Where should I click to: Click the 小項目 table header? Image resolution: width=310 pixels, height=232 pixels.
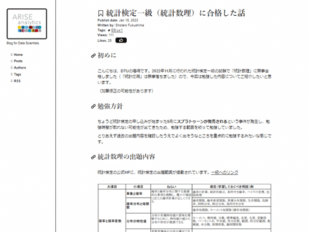138,186
